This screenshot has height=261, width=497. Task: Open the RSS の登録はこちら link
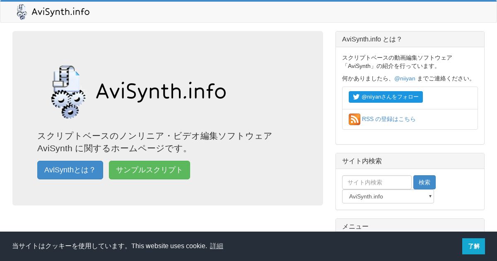pos(388,119)
